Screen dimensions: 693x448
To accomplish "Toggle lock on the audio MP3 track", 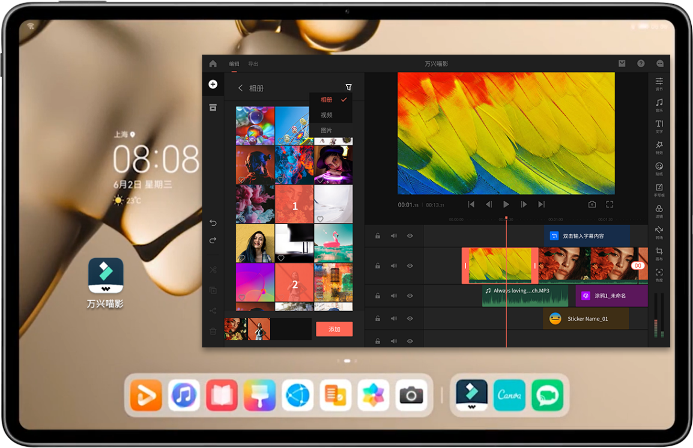I will 378,295.
